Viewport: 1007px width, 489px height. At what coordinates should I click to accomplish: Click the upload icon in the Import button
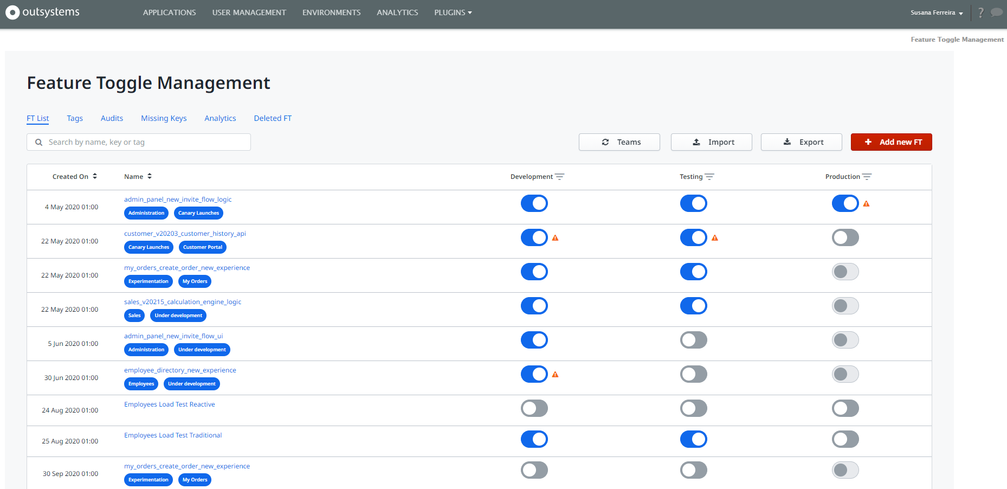point(696,142)
